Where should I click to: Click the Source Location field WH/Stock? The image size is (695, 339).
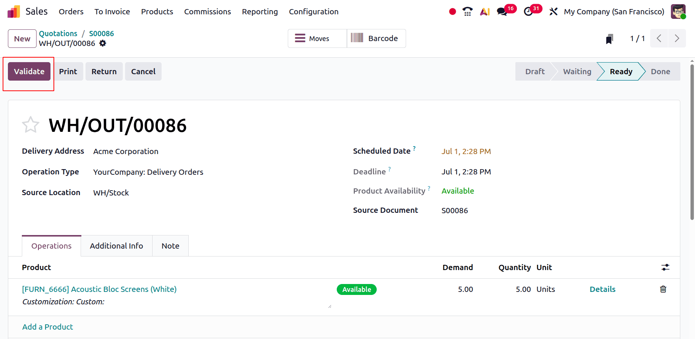(111, 193)
